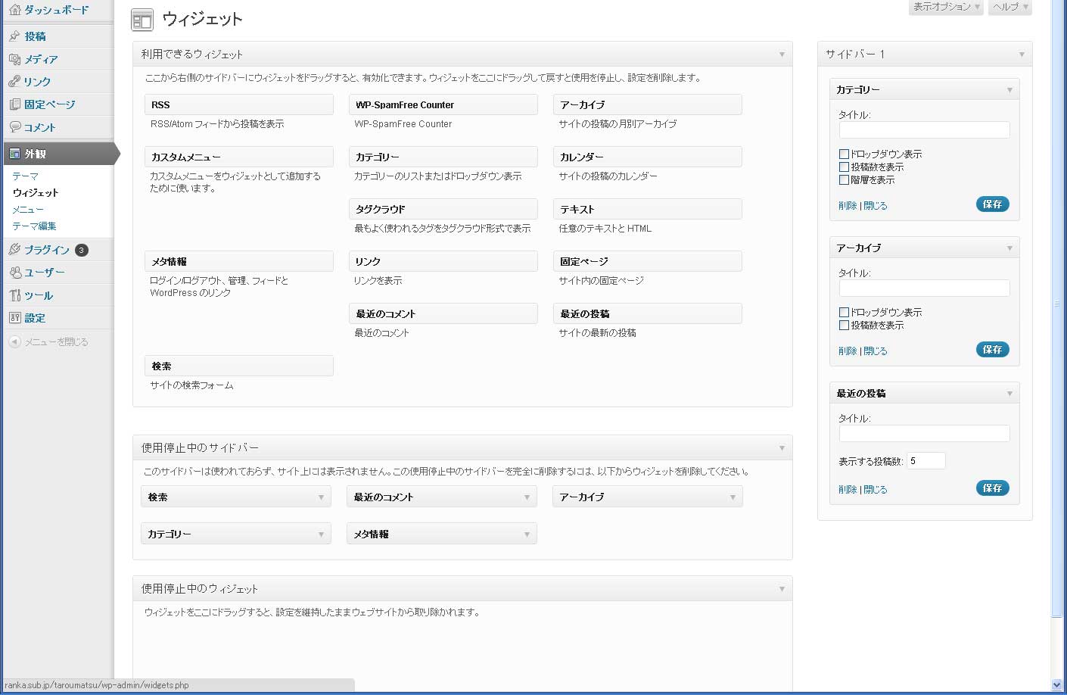
Task: Select the カレンダー available widget
Action: [x=648, y=157]
